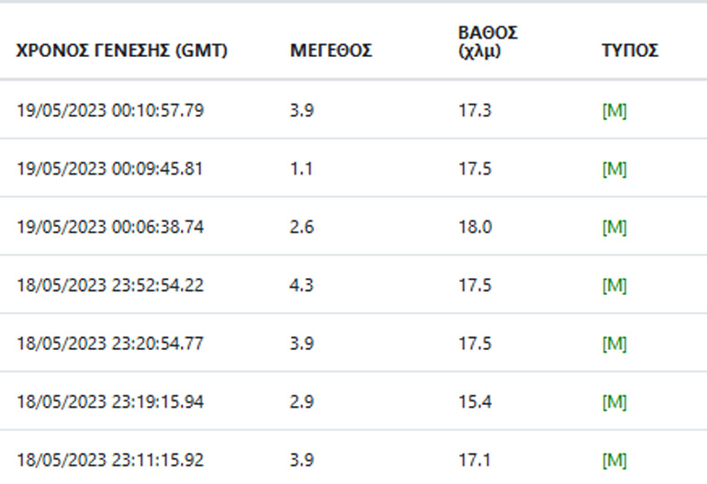707x484 pixels.
Task: Select the depth value 17.3
Action: (x=475, y=111)
